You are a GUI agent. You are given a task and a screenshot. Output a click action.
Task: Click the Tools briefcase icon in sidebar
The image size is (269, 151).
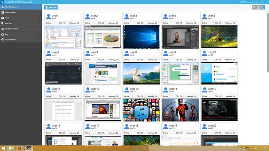tap(3, 18)
